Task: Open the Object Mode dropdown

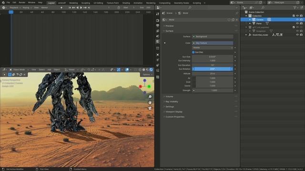Action: point(19,70)
